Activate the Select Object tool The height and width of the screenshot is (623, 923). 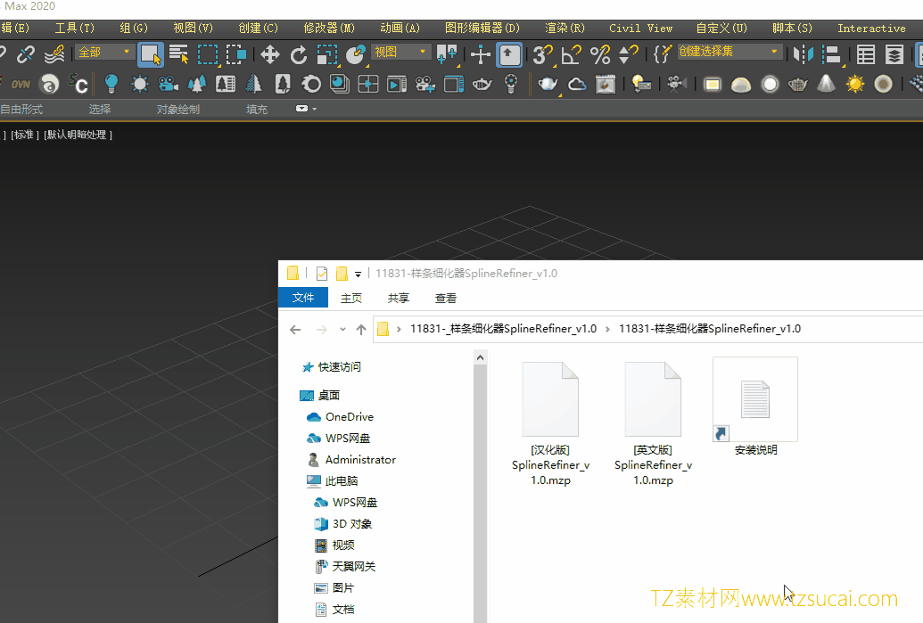coord(151,54)
